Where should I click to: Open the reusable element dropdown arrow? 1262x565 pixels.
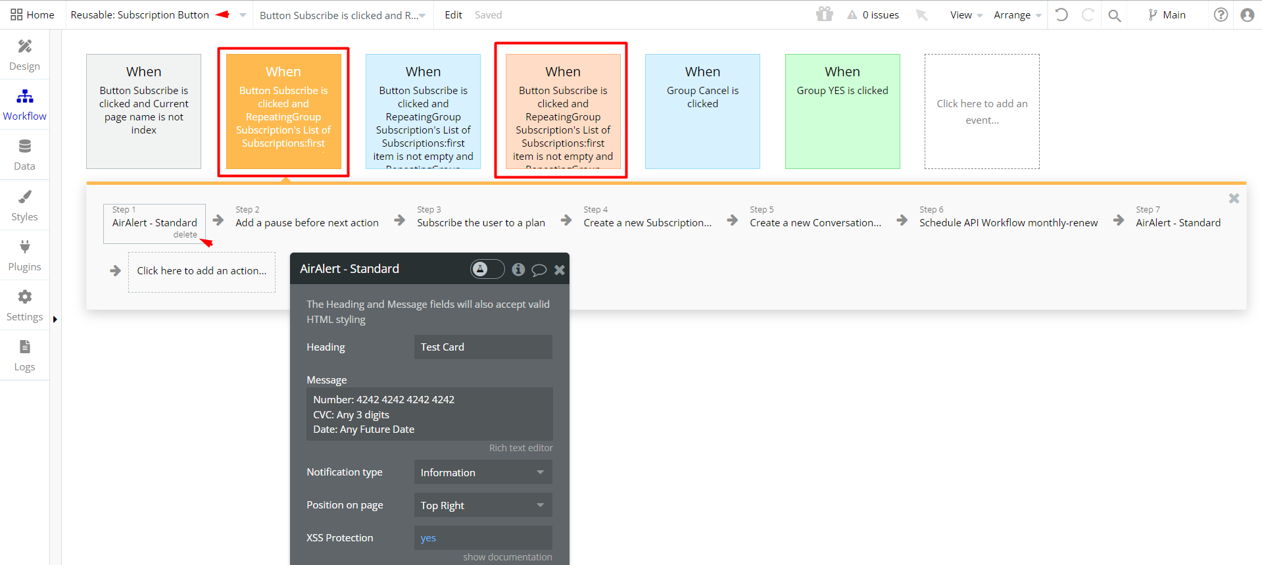[243, 15]
